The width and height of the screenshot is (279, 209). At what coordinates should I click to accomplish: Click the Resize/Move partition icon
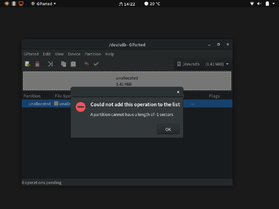pyautogui.click(x=50, y=64)
